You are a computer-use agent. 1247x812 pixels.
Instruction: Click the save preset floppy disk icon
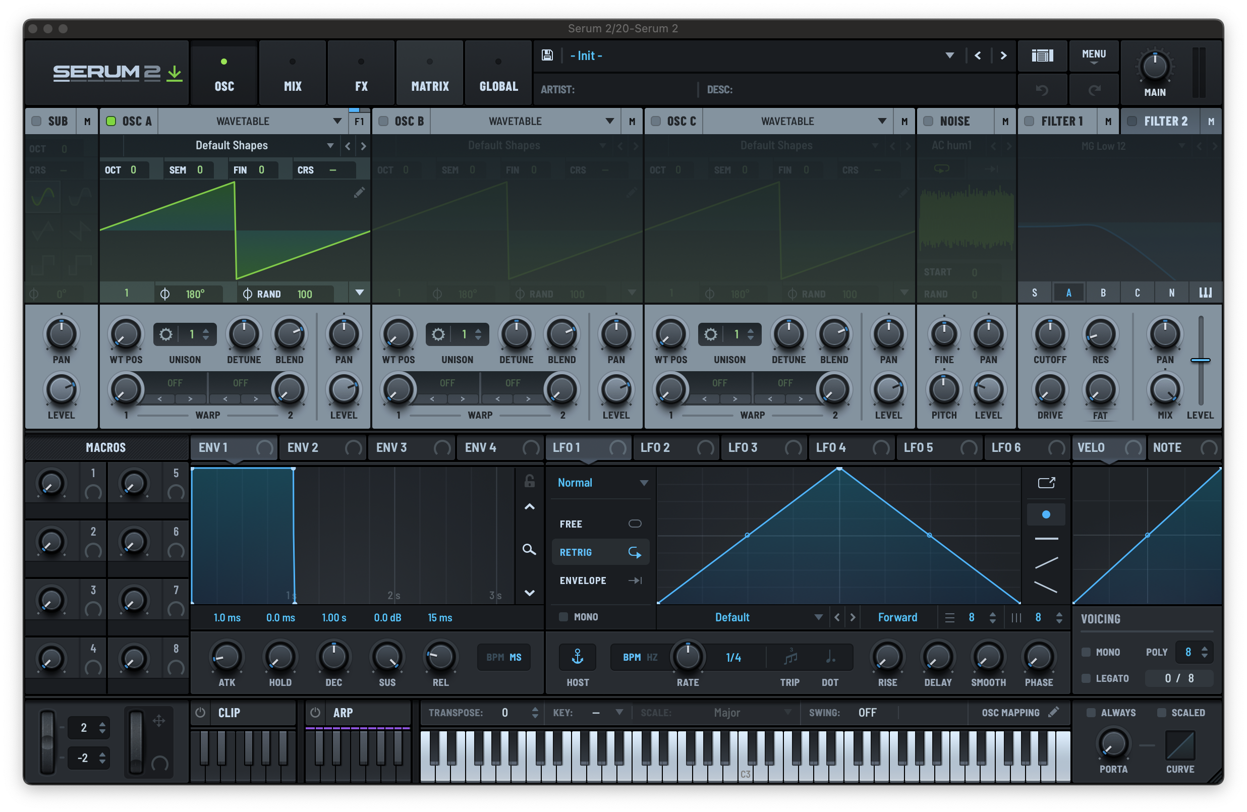point(547,55)
